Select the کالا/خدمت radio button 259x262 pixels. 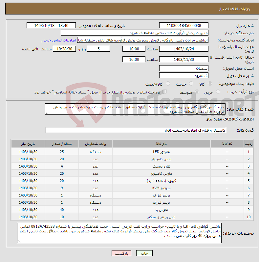pyautogui.click(x=168, y=84)
